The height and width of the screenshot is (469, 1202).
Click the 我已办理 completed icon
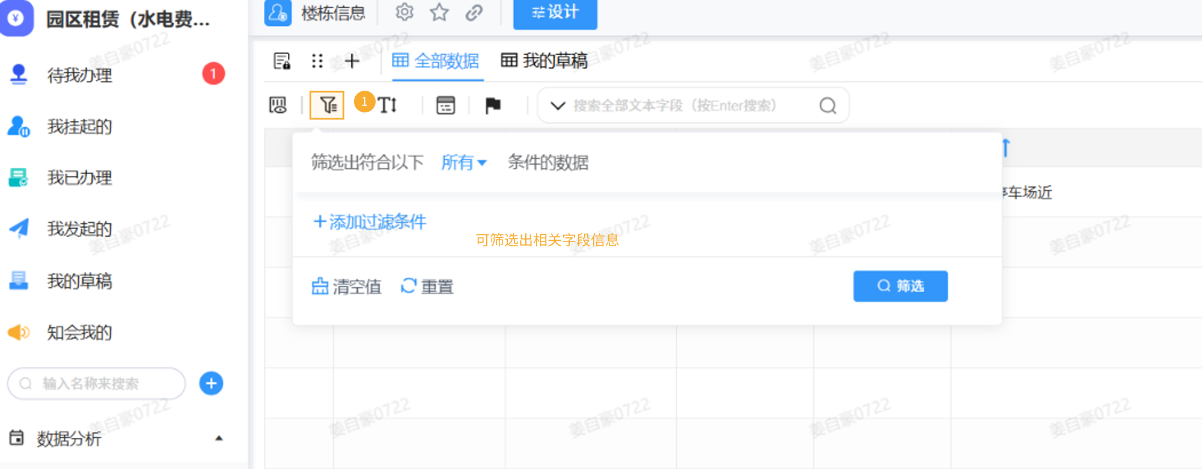[x=19, y=178]
